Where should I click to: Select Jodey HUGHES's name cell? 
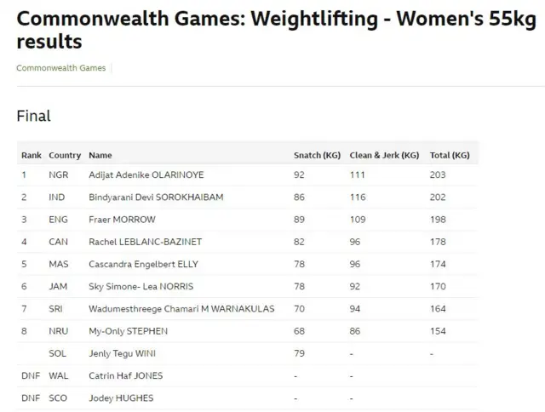[x=120, y=398]
